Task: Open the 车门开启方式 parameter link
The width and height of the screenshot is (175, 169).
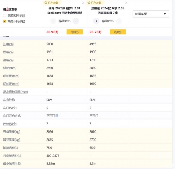Action: tap(12, 116)
